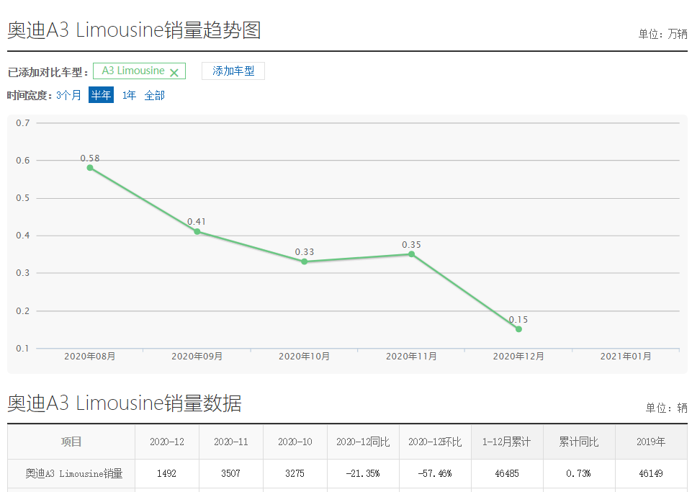This screenshot has width=692, height=492.
Task: Click the 0.41 data point for 2020年09月
Action: pyautogui.click(x=197, y=231)
